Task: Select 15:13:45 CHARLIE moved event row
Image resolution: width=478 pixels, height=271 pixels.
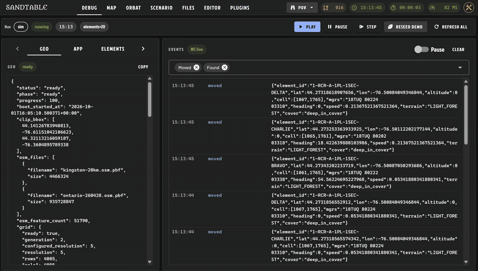Action: tap(315, 136)
